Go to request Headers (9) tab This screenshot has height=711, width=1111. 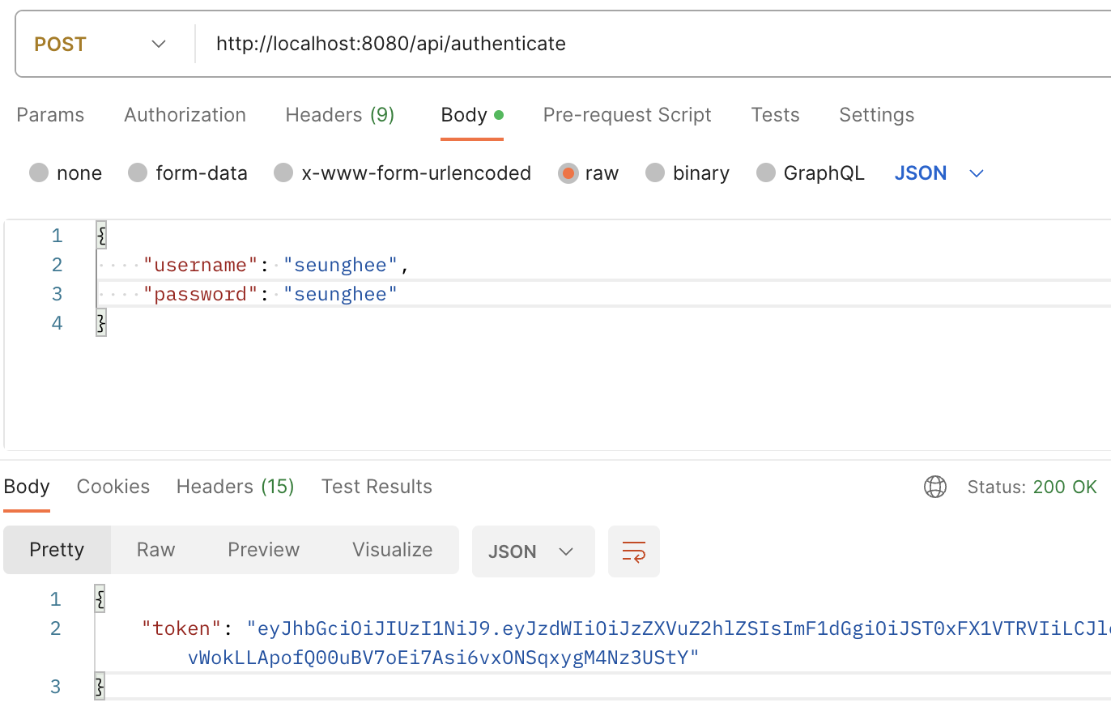pos(339,115)
